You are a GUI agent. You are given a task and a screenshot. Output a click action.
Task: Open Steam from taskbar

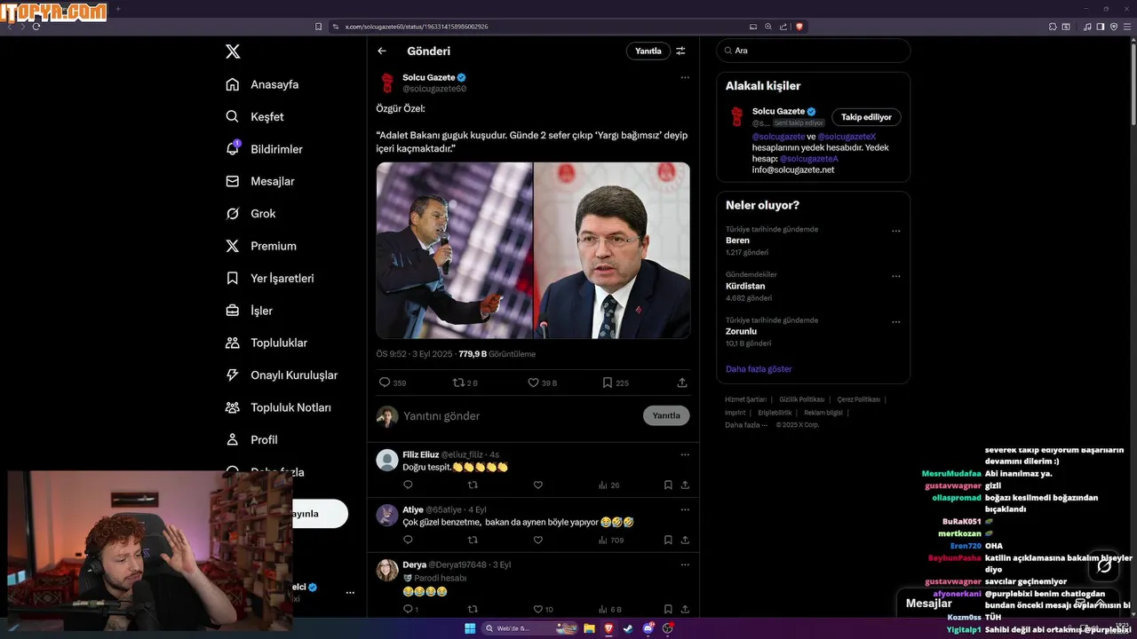pyautogui.click(x=628, y=628)
